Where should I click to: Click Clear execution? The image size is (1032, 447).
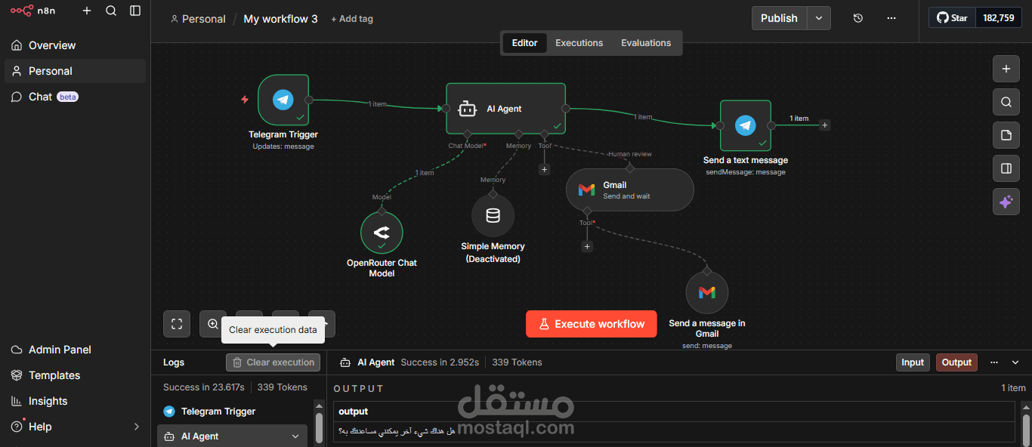(x=273, y=362)
